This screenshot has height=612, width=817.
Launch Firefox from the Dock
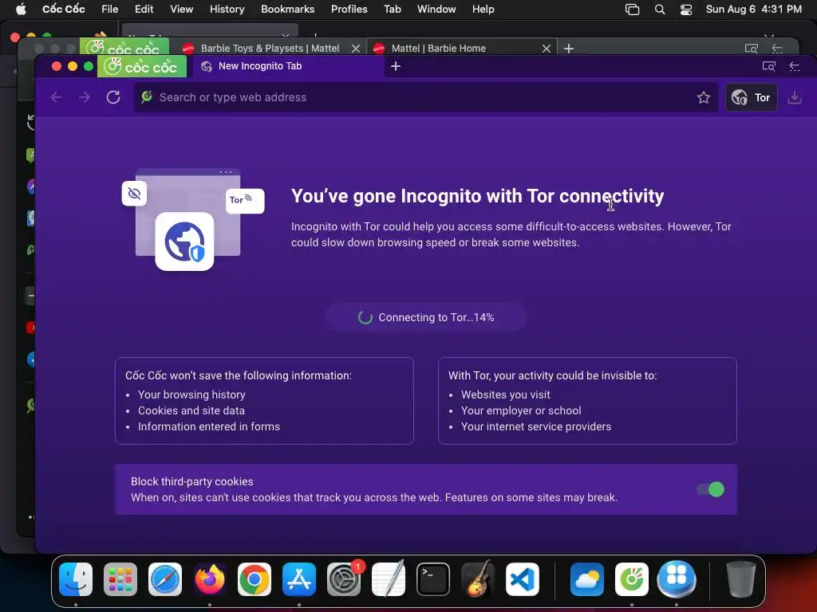(210, 579)
